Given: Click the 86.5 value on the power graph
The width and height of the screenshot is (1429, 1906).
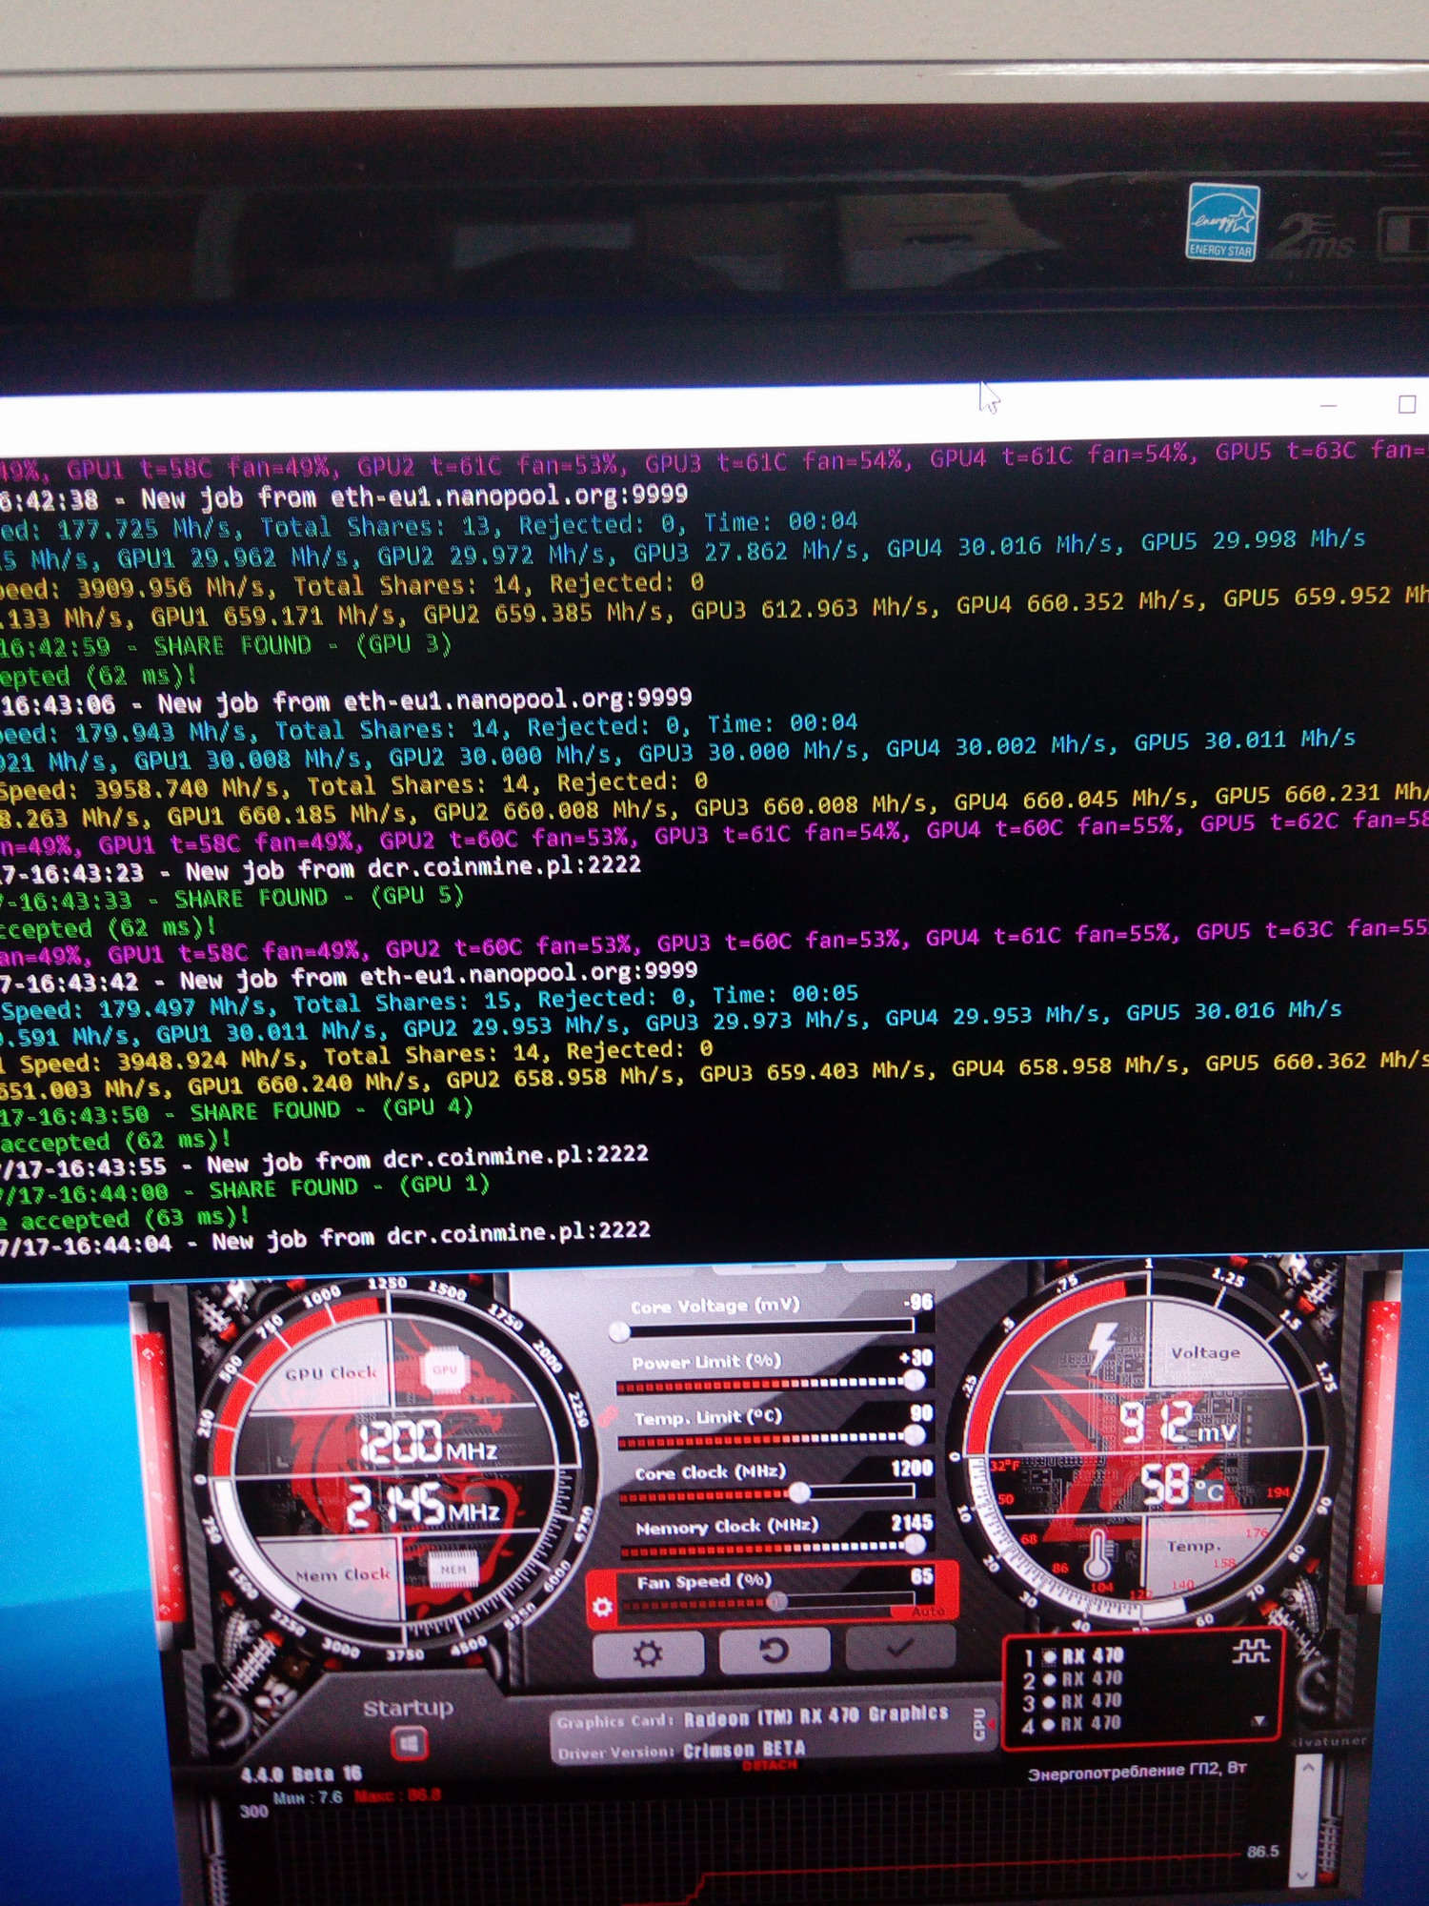Looking at the screenshot, I should pyautogui.click(x=1262, y=1851).
